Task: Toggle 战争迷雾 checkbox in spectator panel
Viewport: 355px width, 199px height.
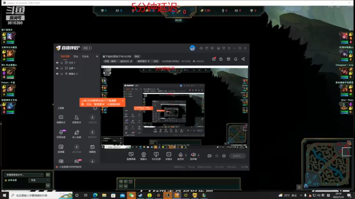Action: point(6,180)
